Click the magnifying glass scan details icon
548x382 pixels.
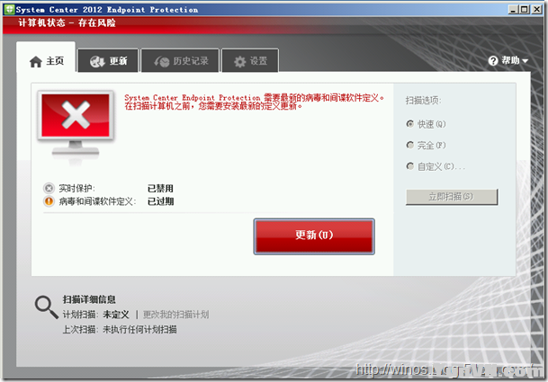coord(46,307)
